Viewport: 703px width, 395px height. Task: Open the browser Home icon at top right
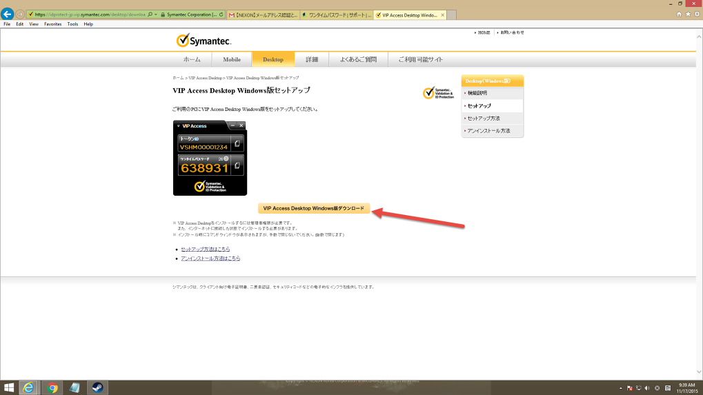click(679, 14)
